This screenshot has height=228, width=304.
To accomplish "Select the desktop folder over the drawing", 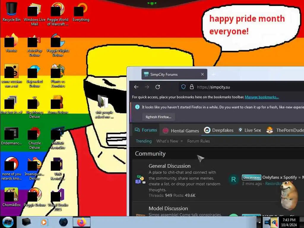I will (104, 107).
